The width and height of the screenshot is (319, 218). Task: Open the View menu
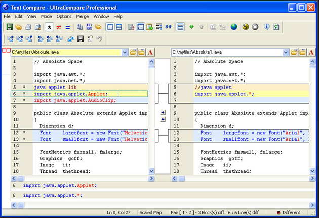(x=32, y=17)
